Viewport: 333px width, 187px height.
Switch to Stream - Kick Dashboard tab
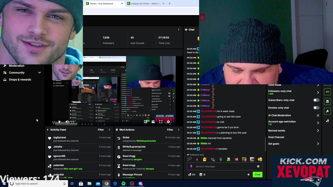104,4
